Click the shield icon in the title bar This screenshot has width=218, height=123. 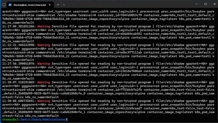click(x=4, y=5)
